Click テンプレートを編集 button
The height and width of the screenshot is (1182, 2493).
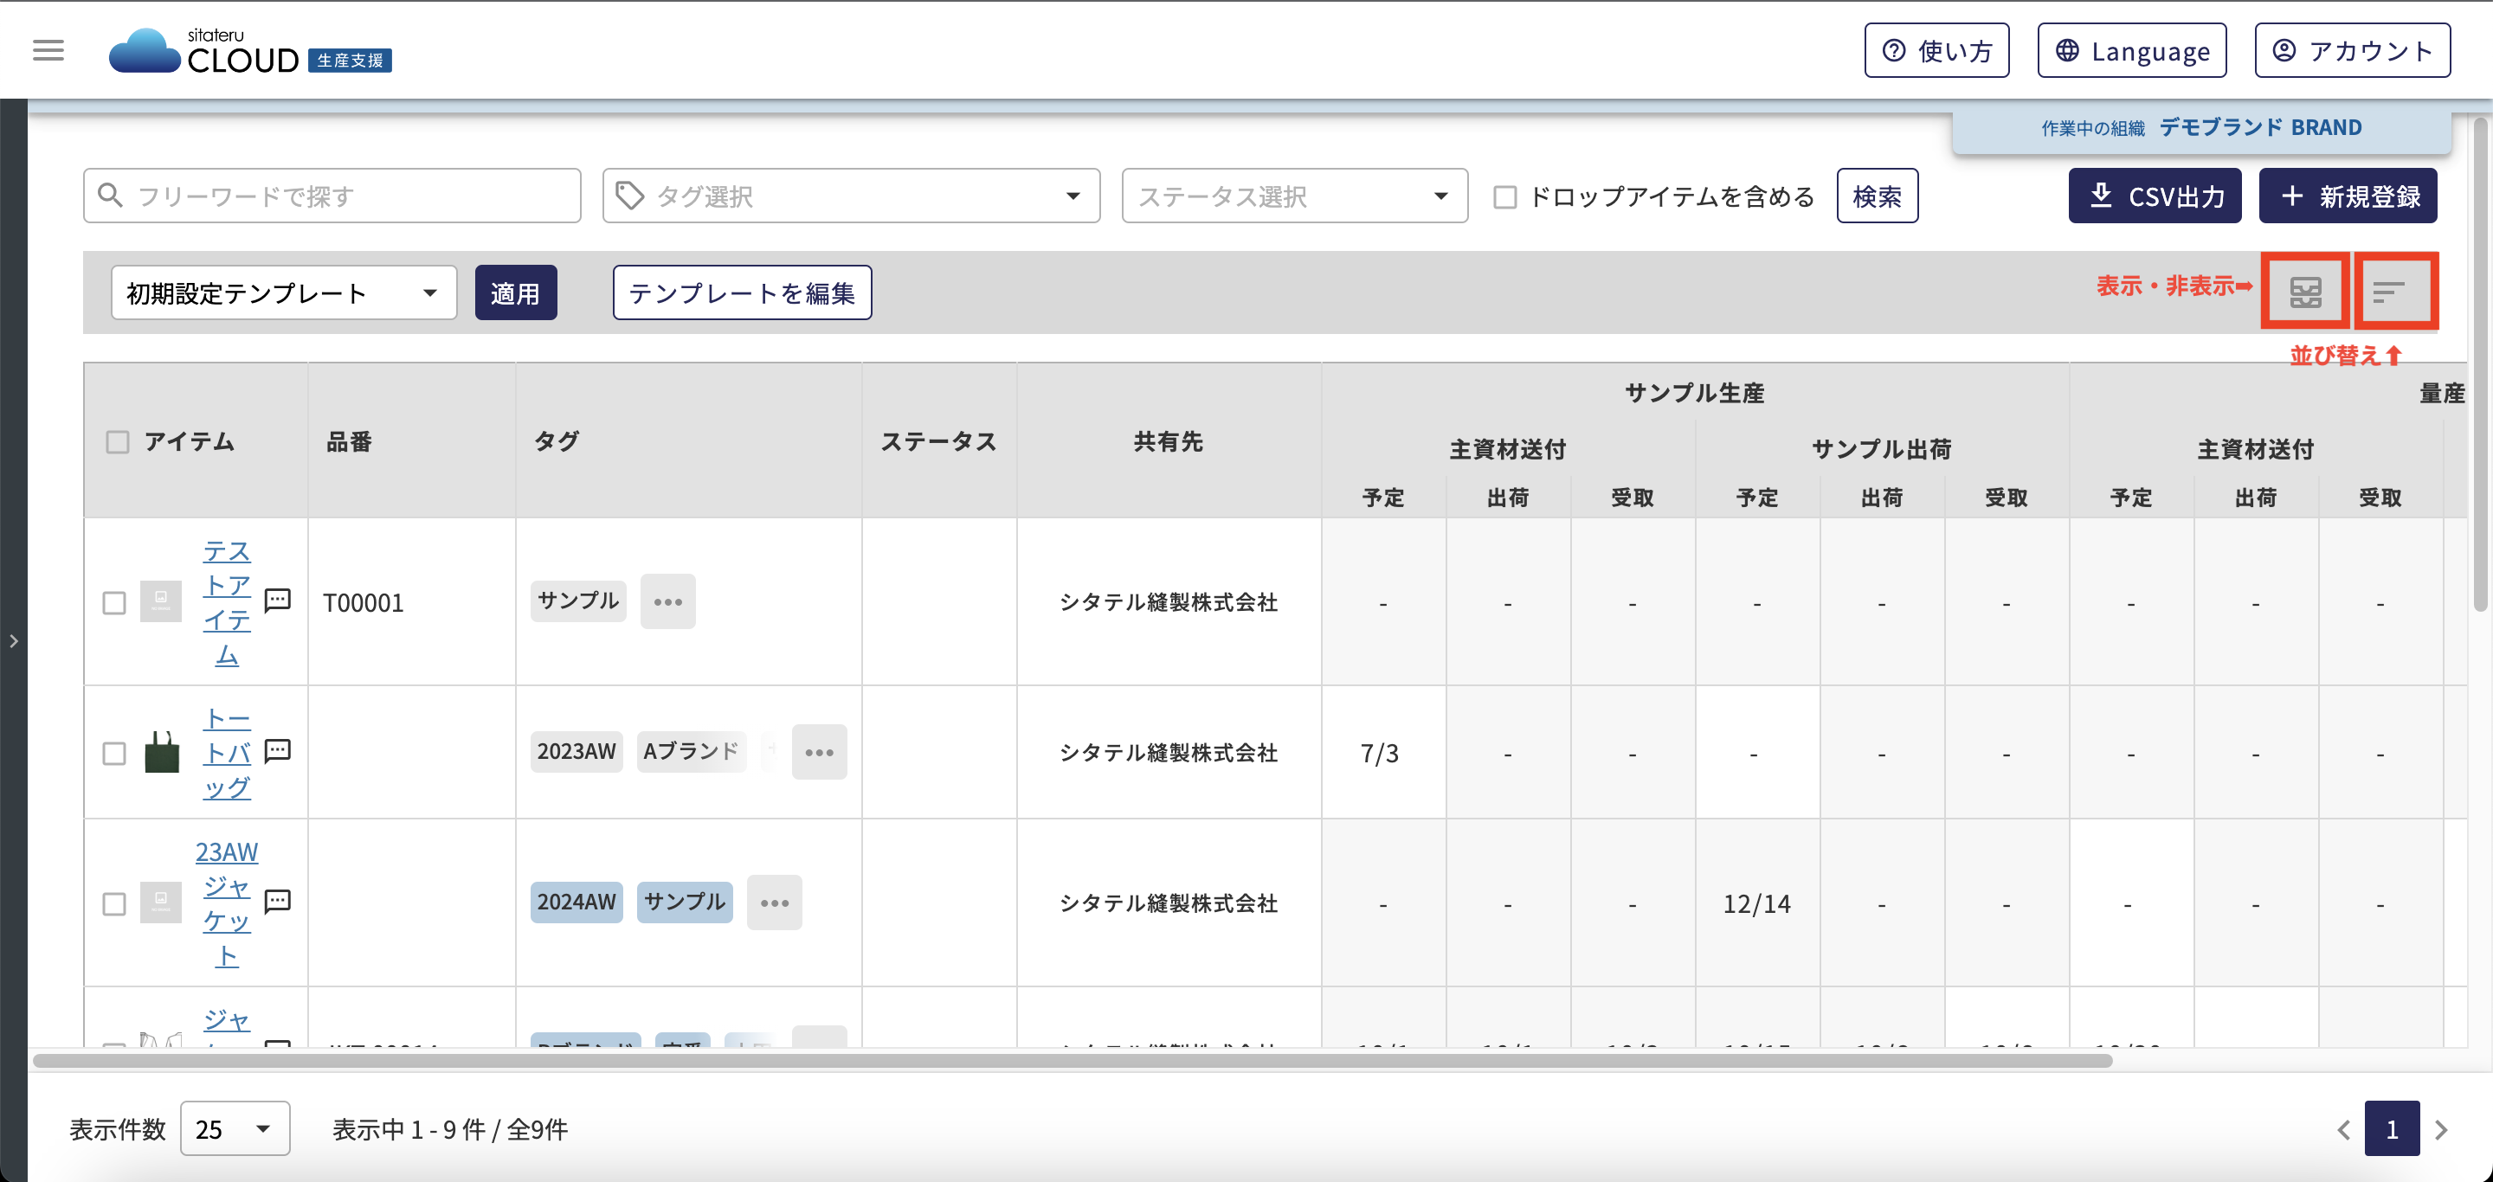pyautogui.click(x=743, y=293)
